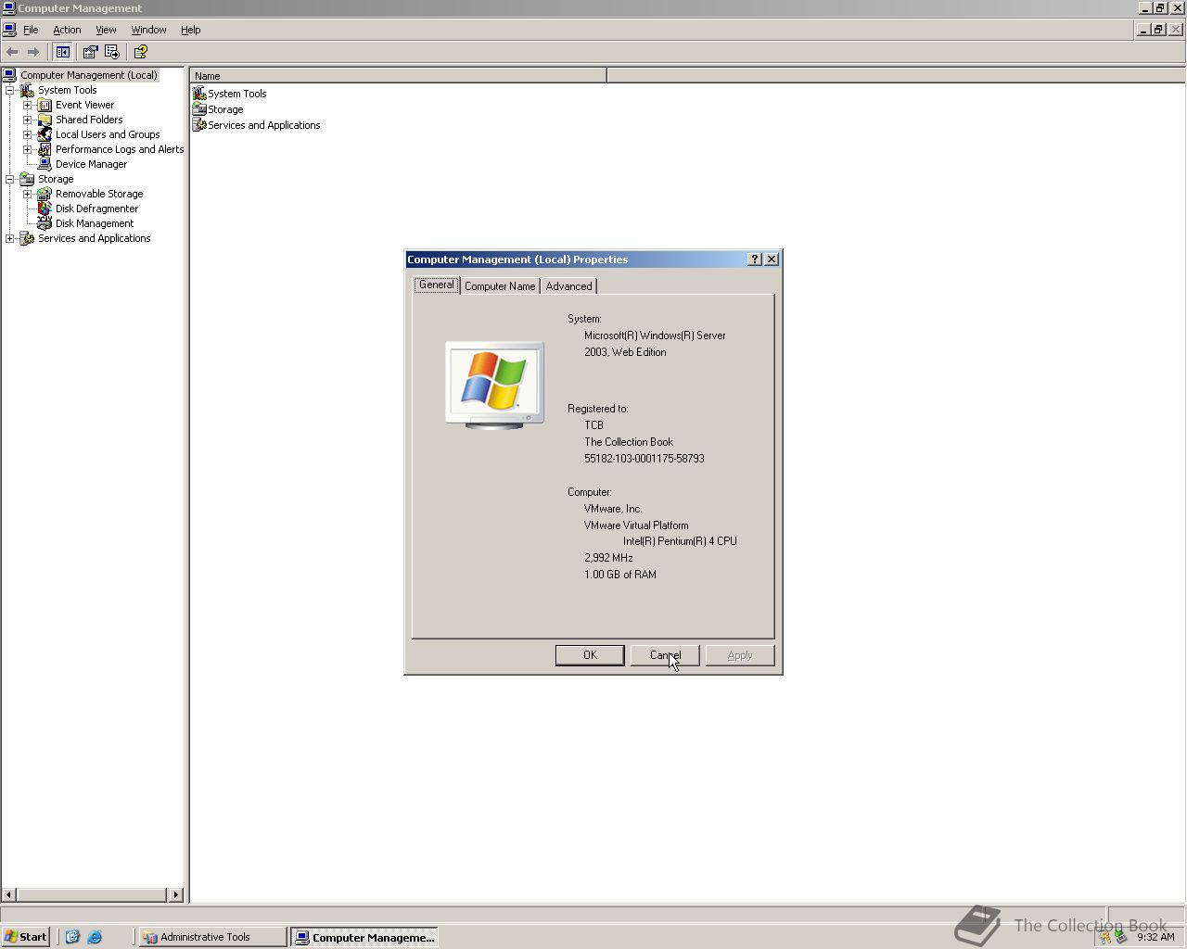Expand the Services and Applications tree node
This screenshot has width=1187, height=949.
(x=10, y=238)
